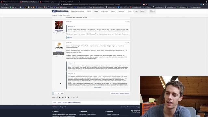The image size is (208, 117).
Task: Expand second quoted reply in post #20
Action: tap(74, 74)
